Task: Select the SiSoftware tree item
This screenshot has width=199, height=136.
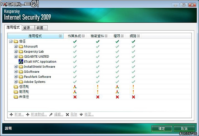Action: click(32, 72)
